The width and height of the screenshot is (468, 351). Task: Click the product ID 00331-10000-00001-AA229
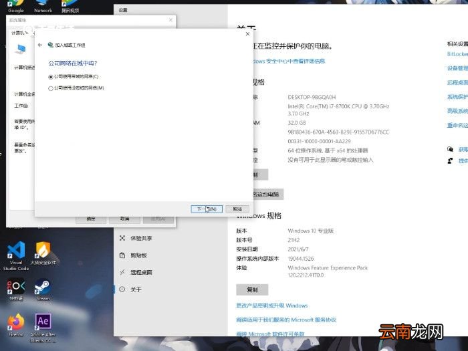coord(319,141)
